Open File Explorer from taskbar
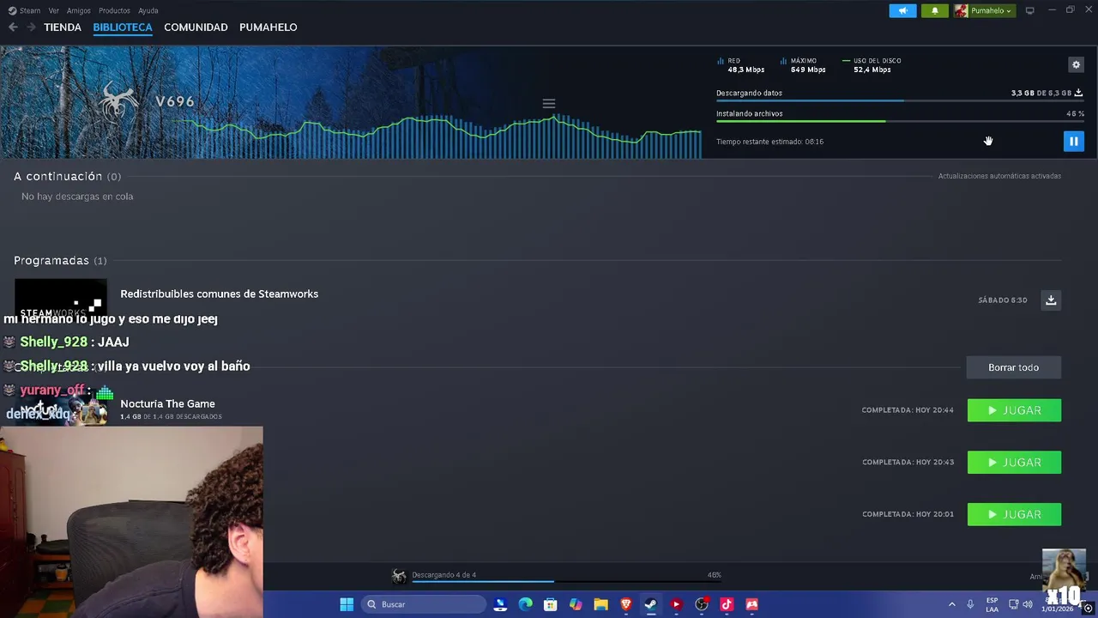The height and width of the screenshot is (618, 1098). 600,604
